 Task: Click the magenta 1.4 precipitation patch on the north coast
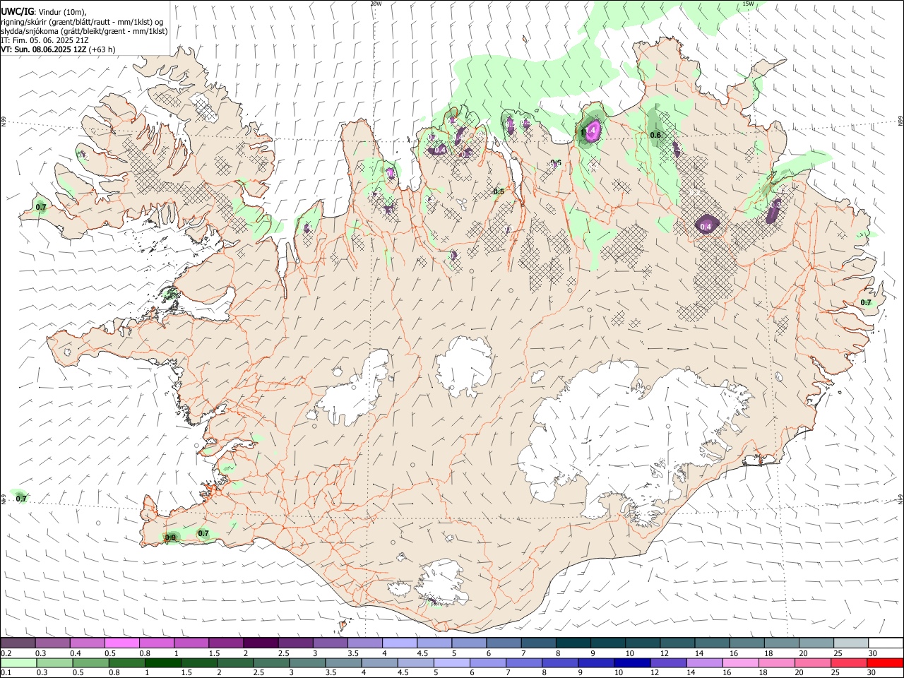(592, 130)
